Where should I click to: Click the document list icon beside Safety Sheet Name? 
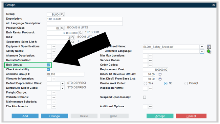pyautogui.click(x=209, y=47)
